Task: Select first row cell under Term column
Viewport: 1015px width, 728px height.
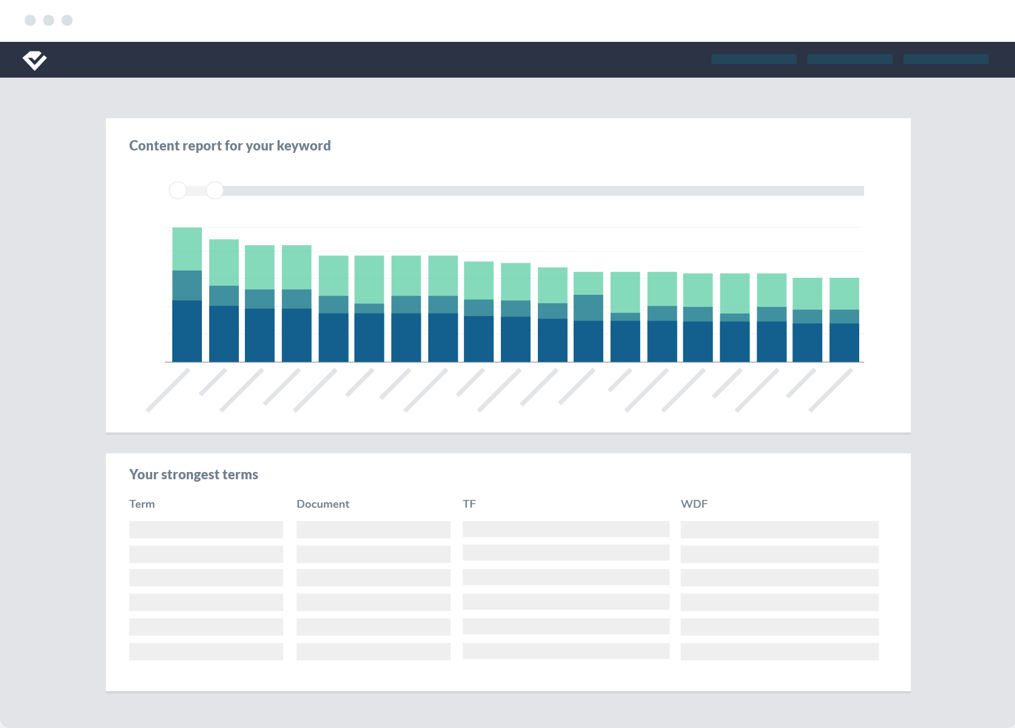Action: (206, 530)
